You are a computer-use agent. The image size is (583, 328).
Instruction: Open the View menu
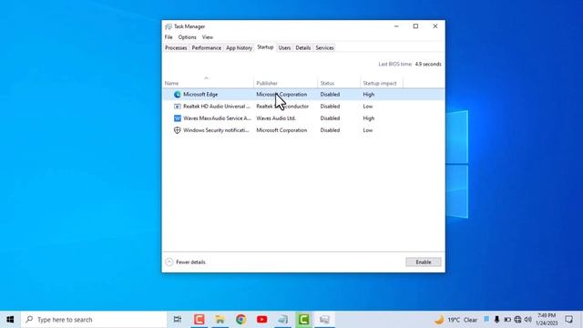[208, 37]
